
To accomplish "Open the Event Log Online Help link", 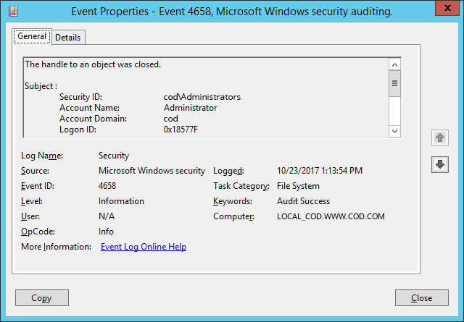I will (144, 247).
